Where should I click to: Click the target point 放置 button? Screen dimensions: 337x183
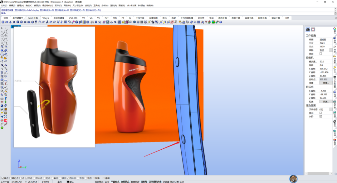coord(325,101)
